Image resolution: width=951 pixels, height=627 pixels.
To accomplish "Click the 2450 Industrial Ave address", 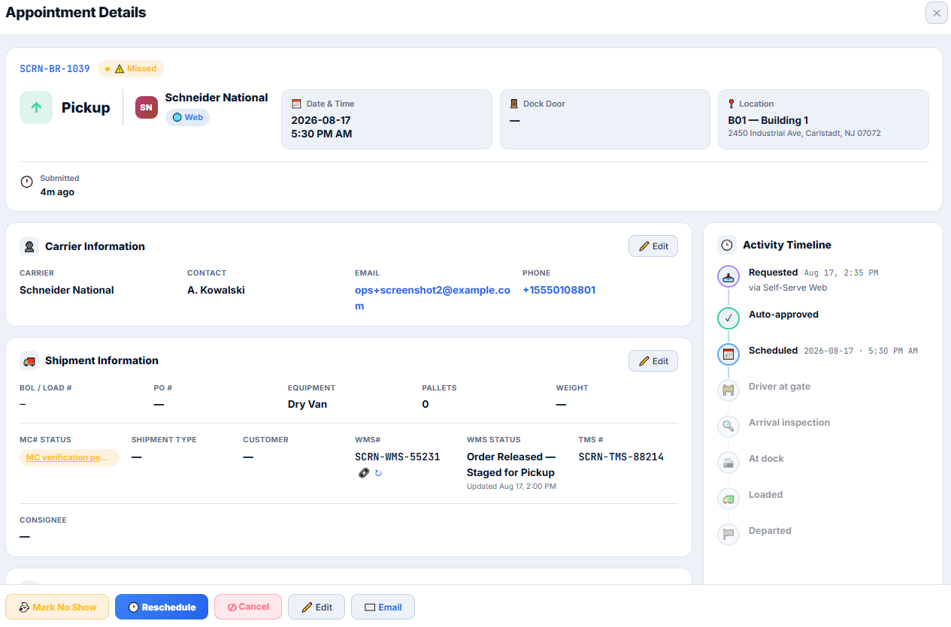I will coord(804,133).
